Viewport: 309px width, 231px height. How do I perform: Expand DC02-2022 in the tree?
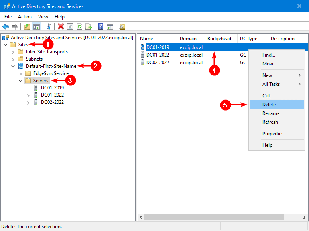tap(28, 102)
